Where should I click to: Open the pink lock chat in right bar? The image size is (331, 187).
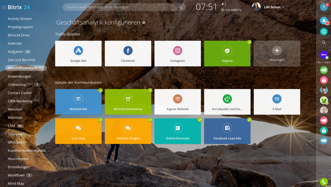point(324,80)
